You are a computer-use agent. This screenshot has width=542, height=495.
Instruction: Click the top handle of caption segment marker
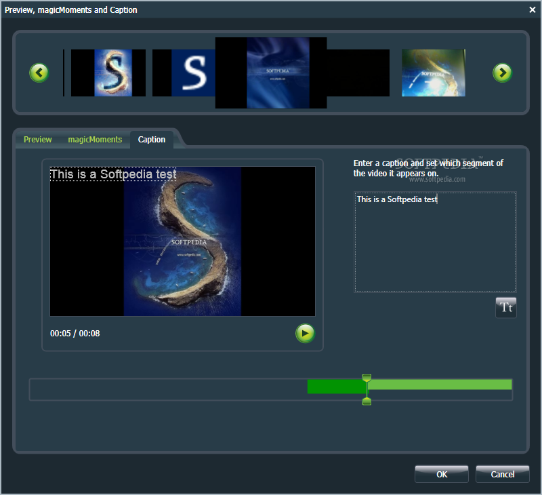coord(367,378)
